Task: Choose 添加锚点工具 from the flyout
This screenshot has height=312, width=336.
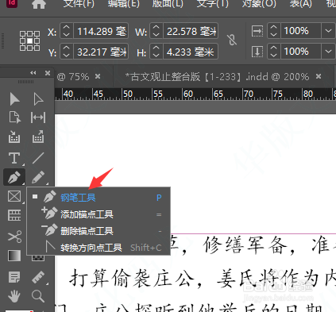Action: pos(98,214)
